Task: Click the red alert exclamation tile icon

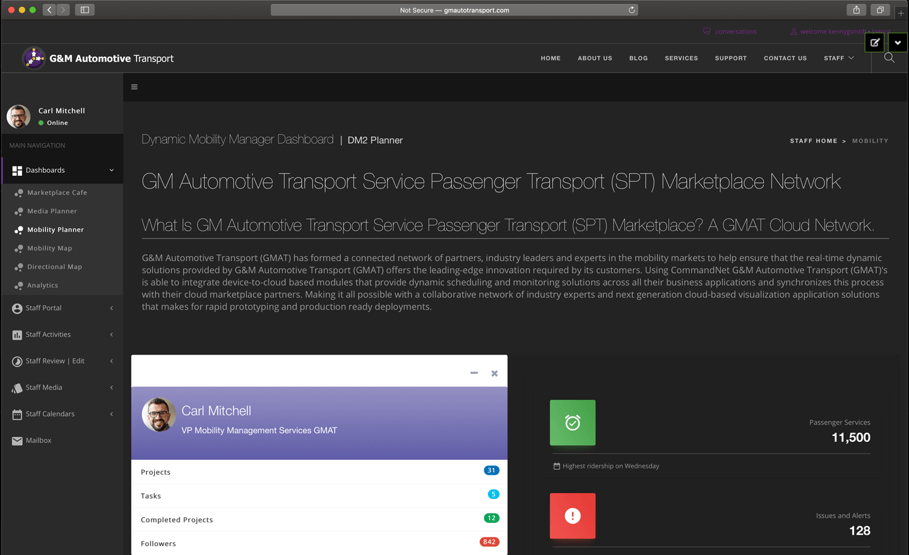Action: click(573, 516)
